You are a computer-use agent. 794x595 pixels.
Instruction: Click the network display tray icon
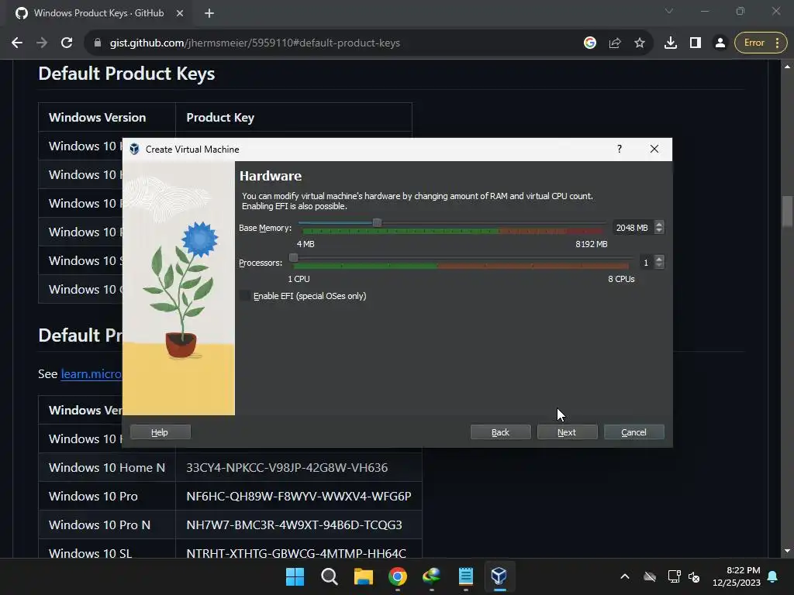click(674, 576)
